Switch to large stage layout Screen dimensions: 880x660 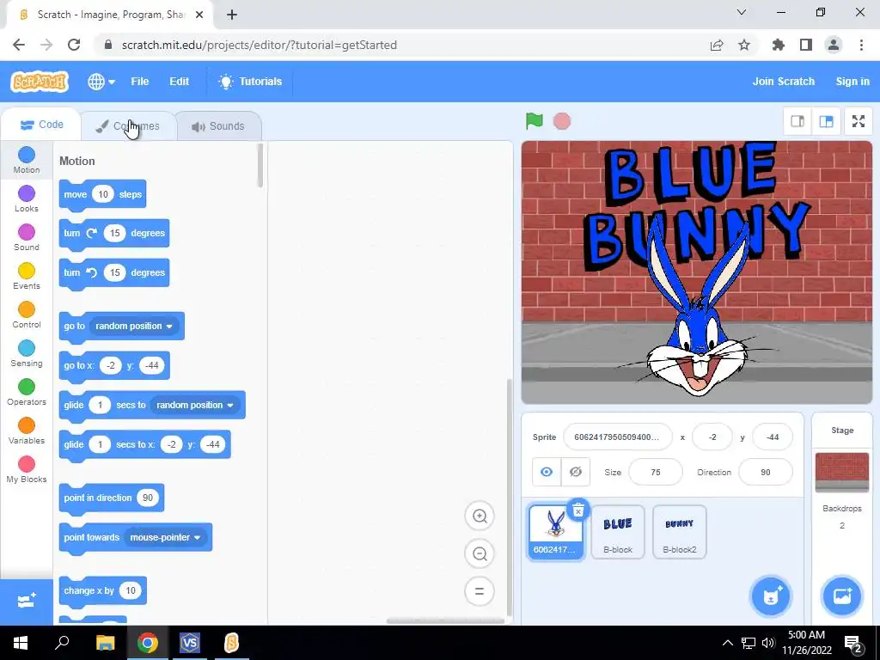click(x=826, y=121)
